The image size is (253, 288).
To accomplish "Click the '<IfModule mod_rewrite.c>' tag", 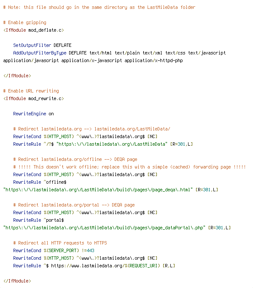I will pyautogui.click(x=34, y=99).
